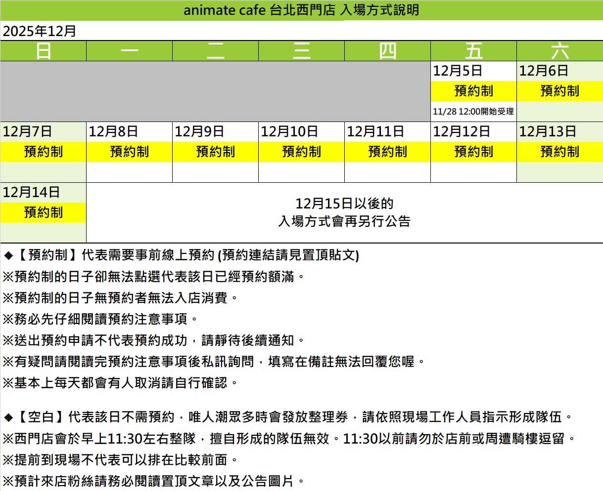Click the note '11/28 12:00開始受理'
Image resolution: width=603 pixels, height=491 pixels.
[x=473, y=112]
